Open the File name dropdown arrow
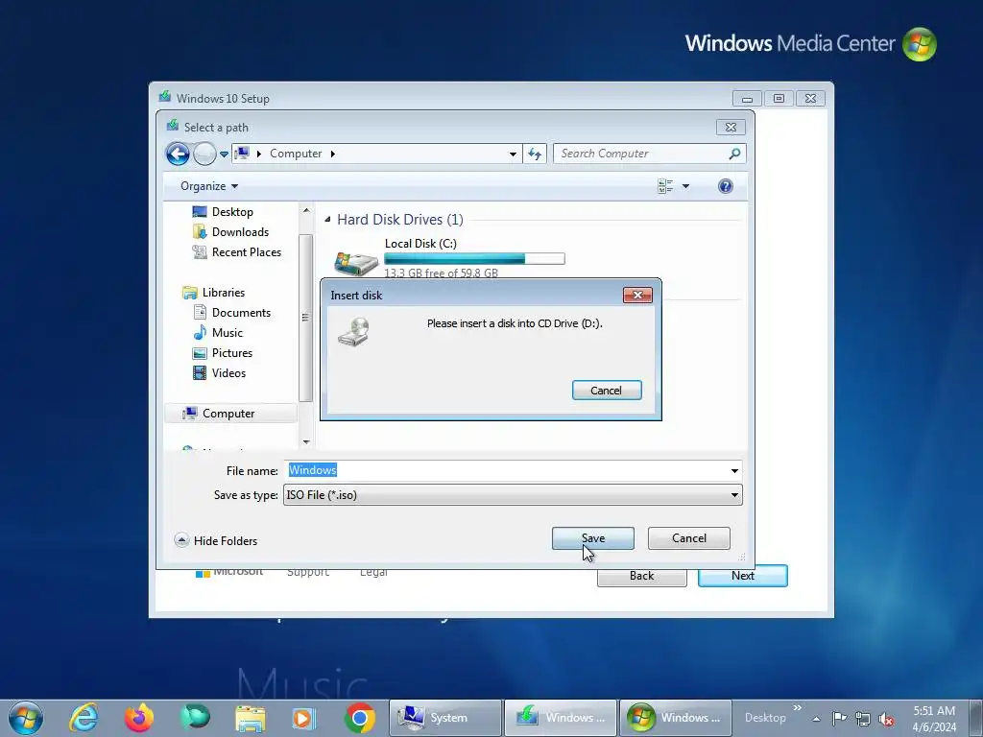Image resolution: width=983 pixels, height=737 pixels. point(734,470)
